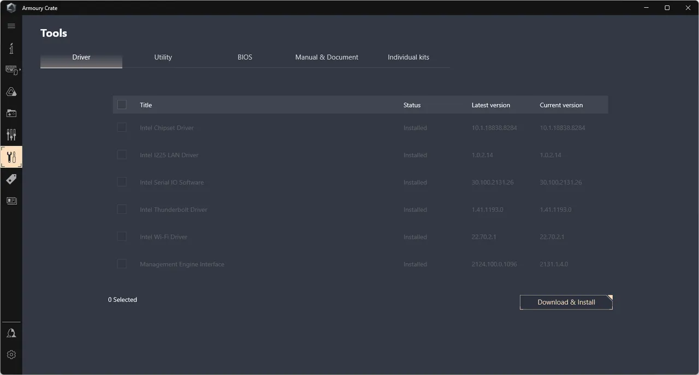Open the Home info sidebar icon
The height and width of the screenshot is (375, 699).
(11, 48)
